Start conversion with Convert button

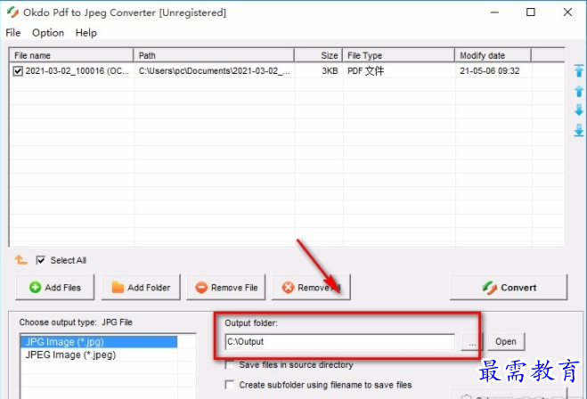tap(509, 287)
